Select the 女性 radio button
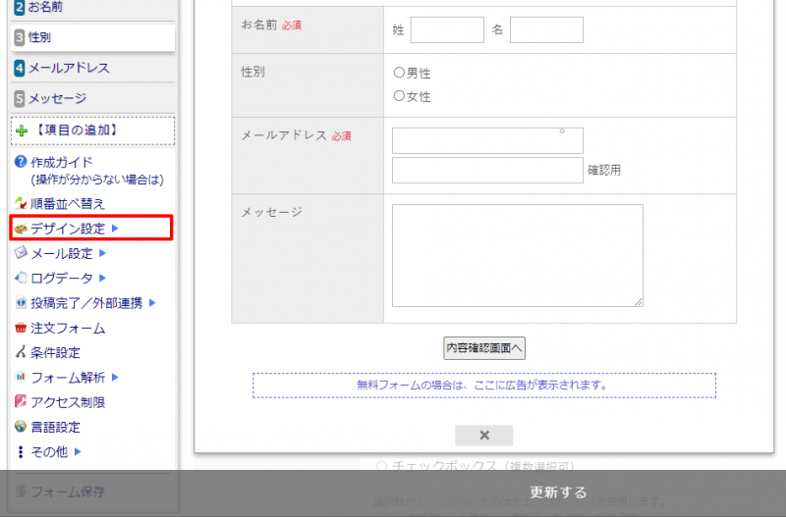Image resolution: width=786 pixels, height=517 pixels. point(399,96)
